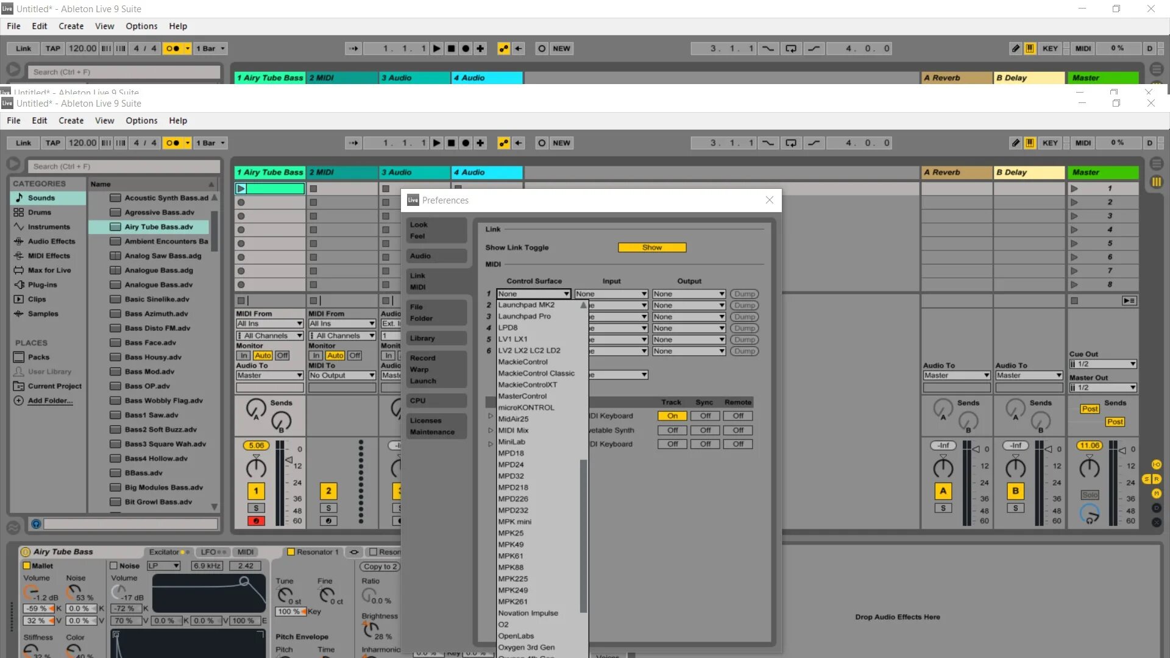Enter MIDI map mode via the MIDI button
1170x658 pixels.
pos(1083,143)
